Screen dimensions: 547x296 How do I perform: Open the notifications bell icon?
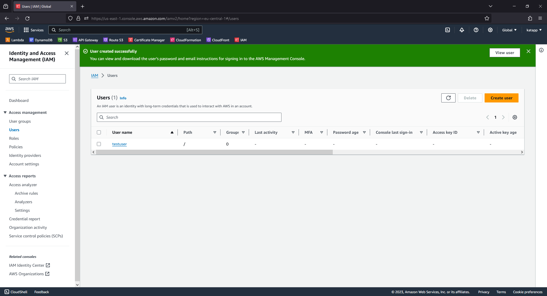[x=462, y=30]
